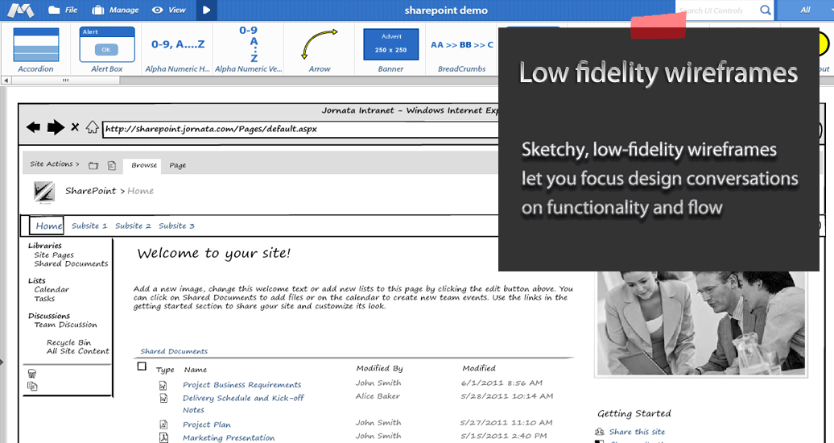Click the SharePoint breadcrumb link

point(90,191)
